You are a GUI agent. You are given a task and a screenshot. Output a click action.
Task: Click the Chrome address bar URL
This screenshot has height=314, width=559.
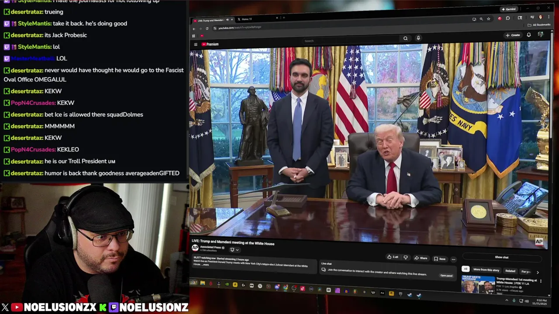click(240, 27)
